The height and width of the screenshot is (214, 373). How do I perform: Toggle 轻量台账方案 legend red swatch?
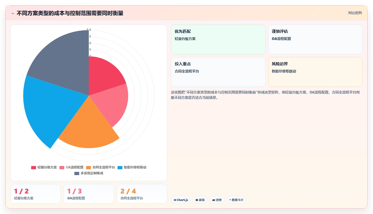pos(34,167)
